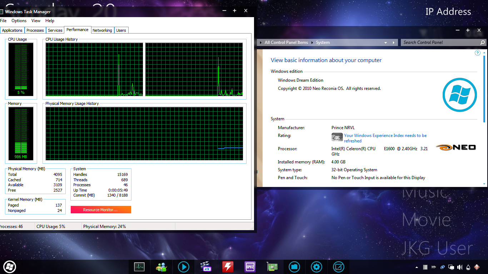The width and height of the screenshot is (488, 274).
Task: Open the blue orbit tray icon
Action: [443, 267]
